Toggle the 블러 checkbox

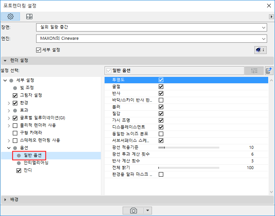point(161,107)
